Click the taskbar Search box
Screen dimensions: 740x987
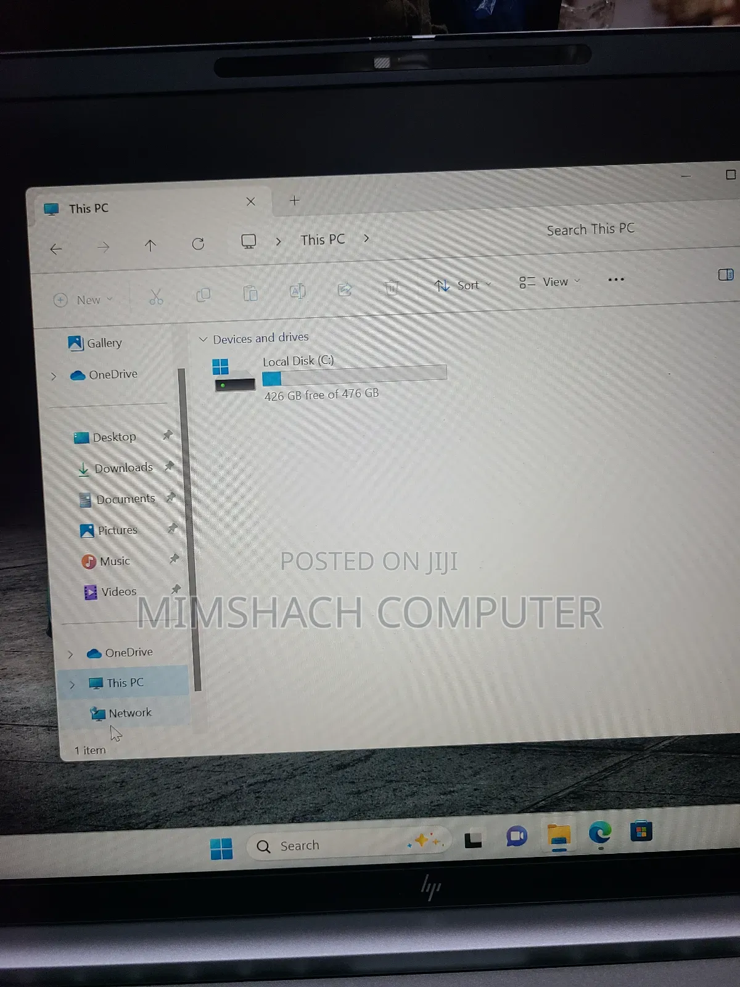tap(348, 843)
